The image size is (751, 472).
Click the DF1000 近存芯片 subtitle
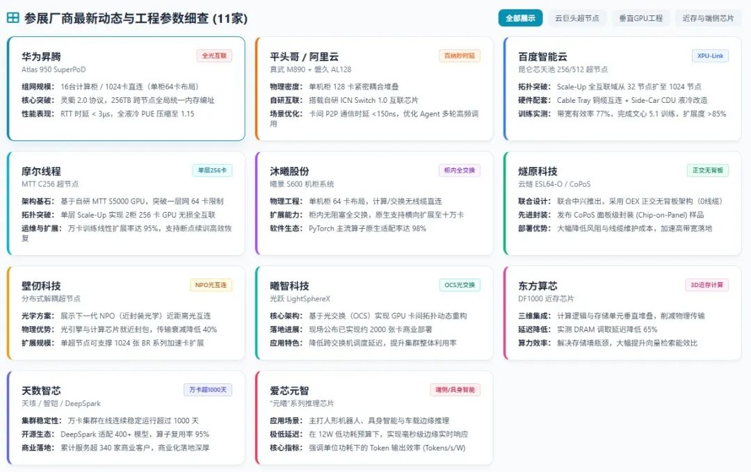(546, 298)
